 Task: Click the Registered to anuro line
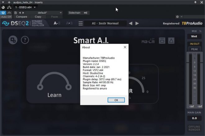[x=95, y=88]
